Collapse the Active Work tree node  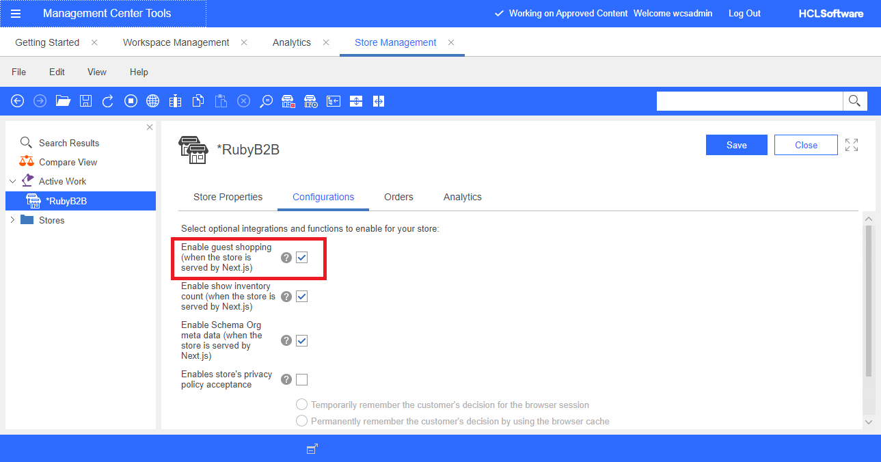12,181
